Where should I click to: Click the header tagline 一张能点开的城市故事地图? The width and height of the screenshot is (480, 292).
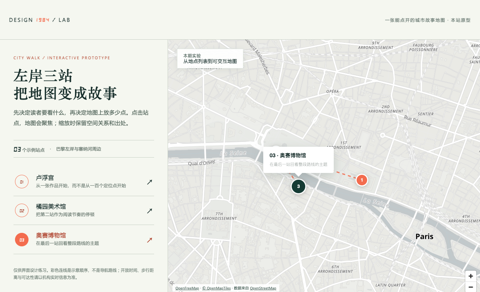[x=415, y=20]
